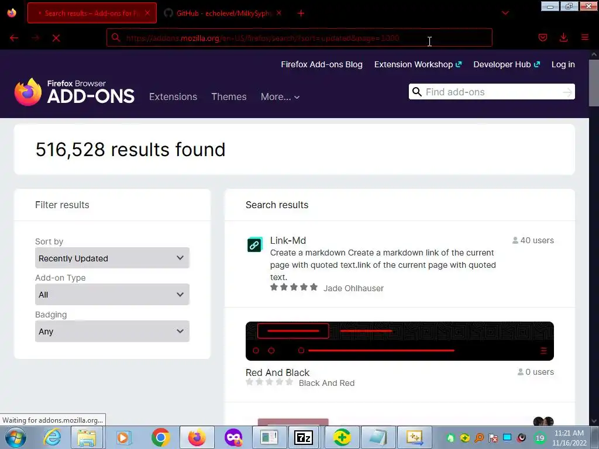Open the purple mask app in taskbar

click(233, 437)
